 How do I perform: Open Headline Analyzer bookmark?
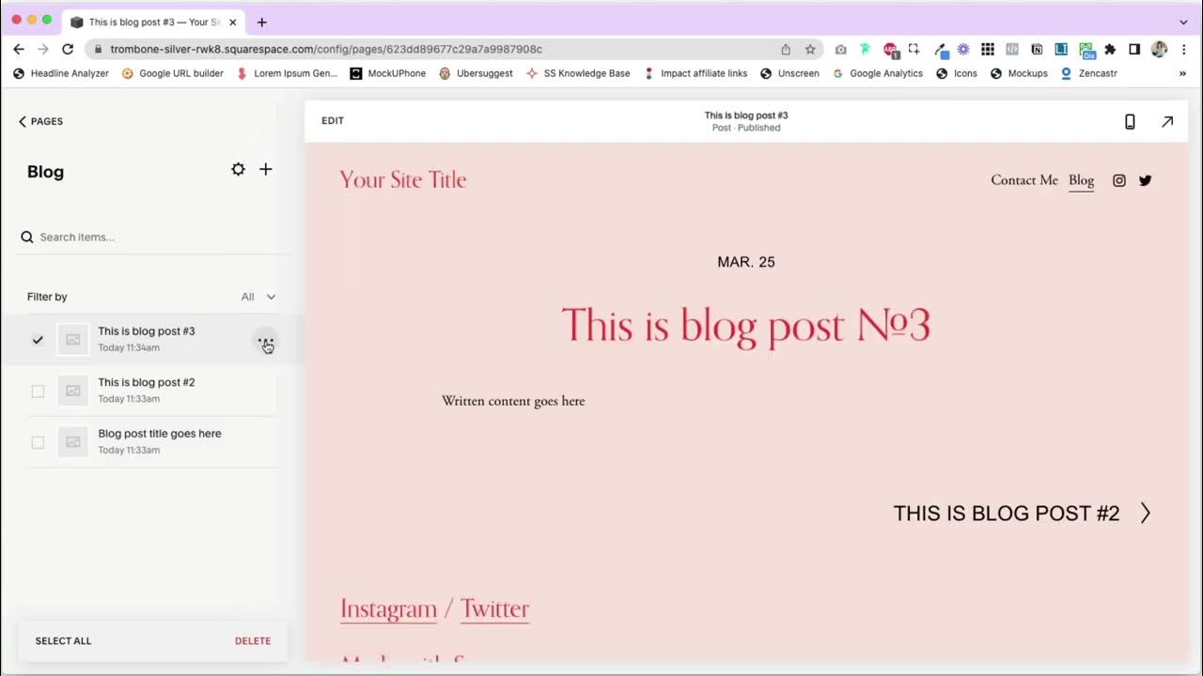point(61,73)
